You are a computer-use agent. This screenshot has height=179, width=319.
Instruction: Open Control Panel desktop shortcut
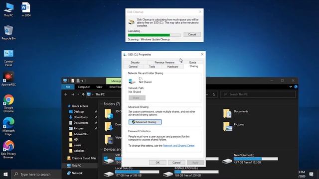click(x=8, y=58)
